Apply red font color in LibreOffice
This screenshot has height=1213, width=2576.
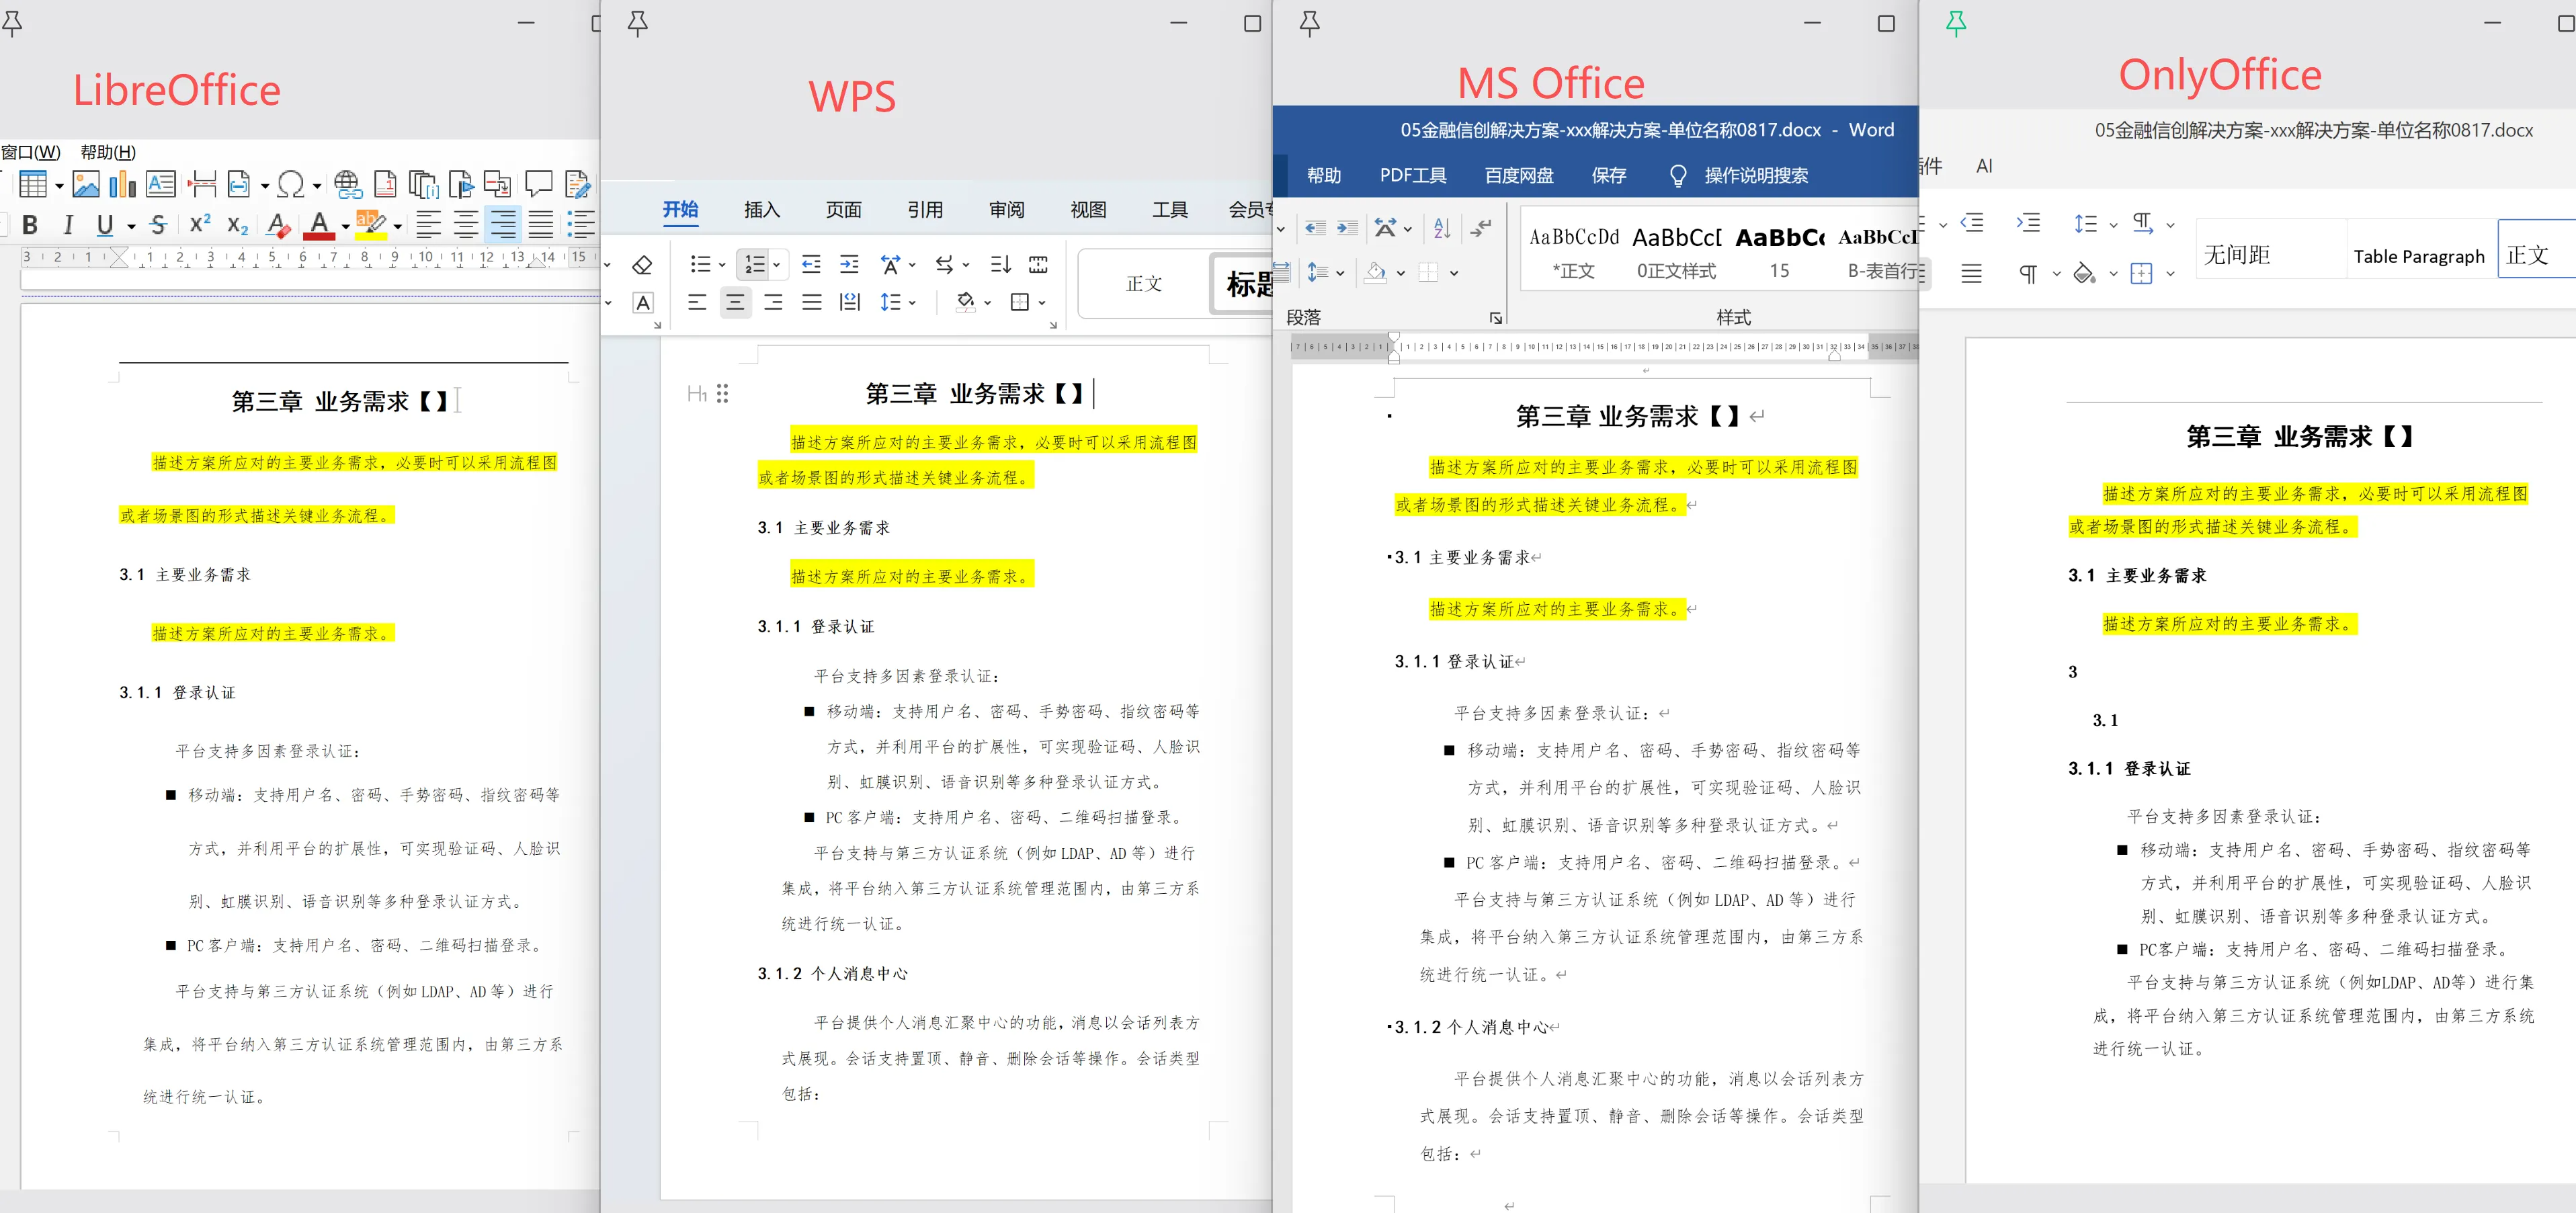[319, 226]
